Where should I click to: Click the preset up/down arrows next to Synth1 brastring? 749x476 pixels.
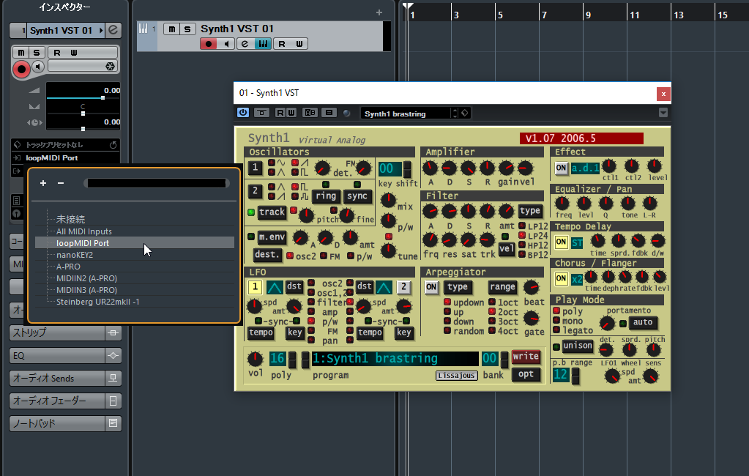(x=455, y=113)
